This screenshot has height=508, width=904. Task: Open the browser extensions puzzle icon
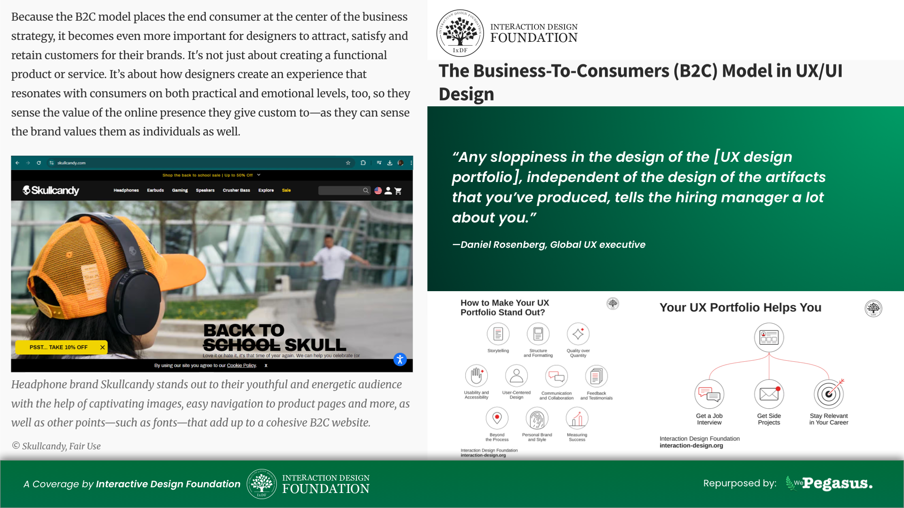(363, 163)
